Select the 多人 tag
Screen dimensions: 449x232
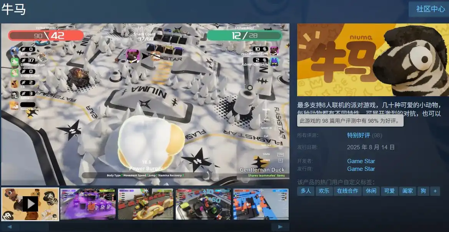coord(306,191)
